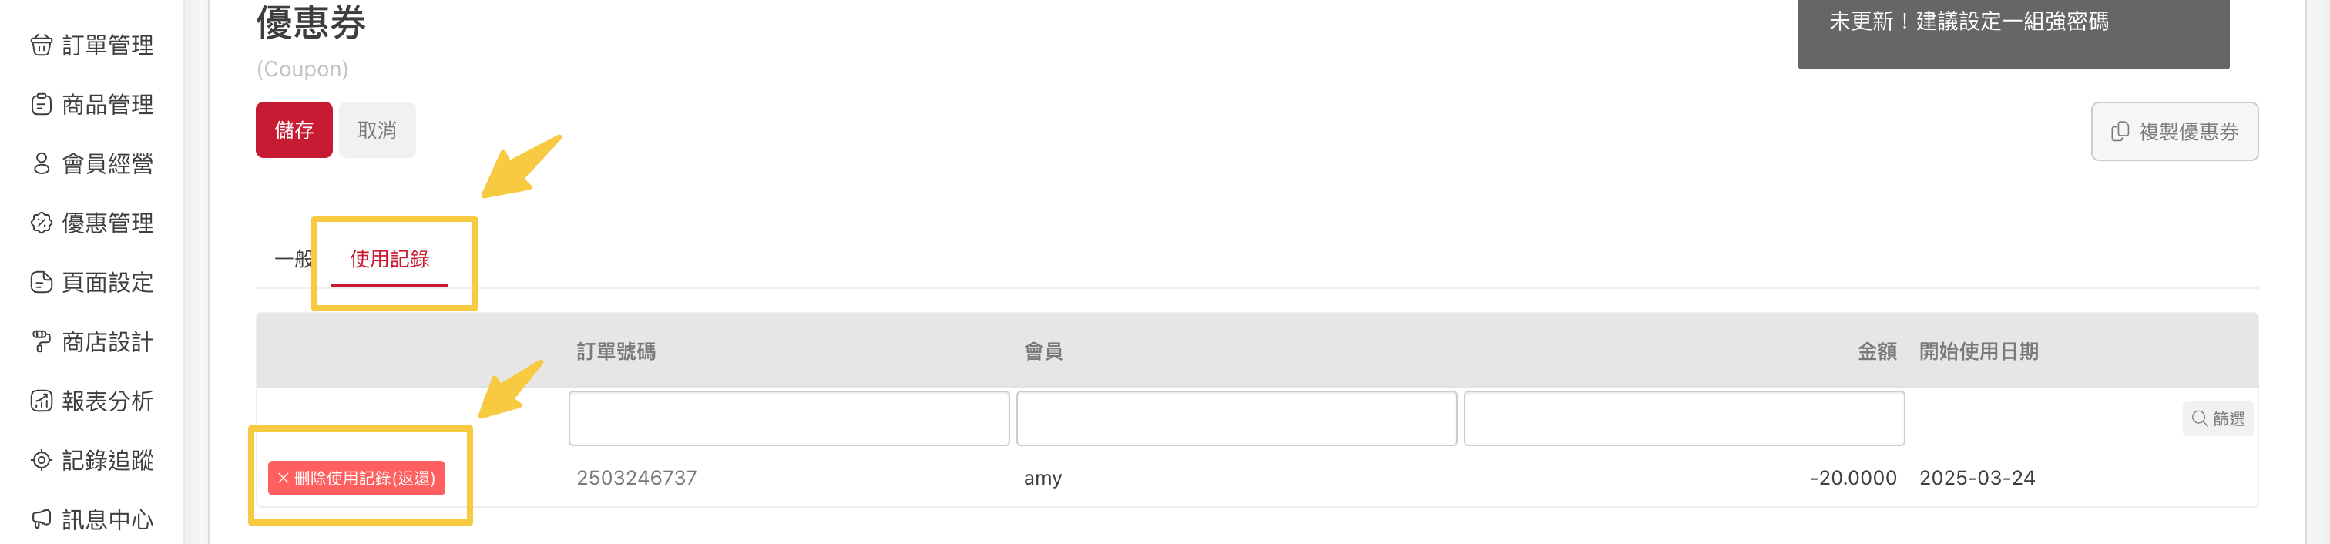This screenshot has width=2330, height=544.
Task: Switch to the 一般 tab
Action: coord(293,259)
